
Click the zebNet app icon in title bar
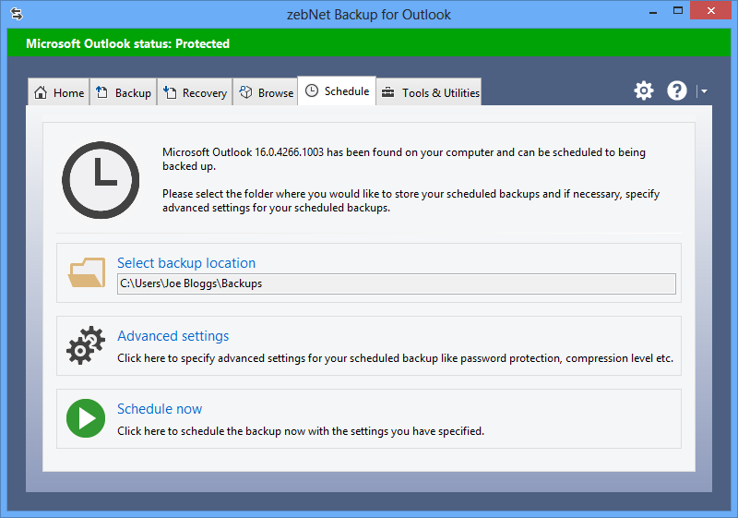(17, 14)
